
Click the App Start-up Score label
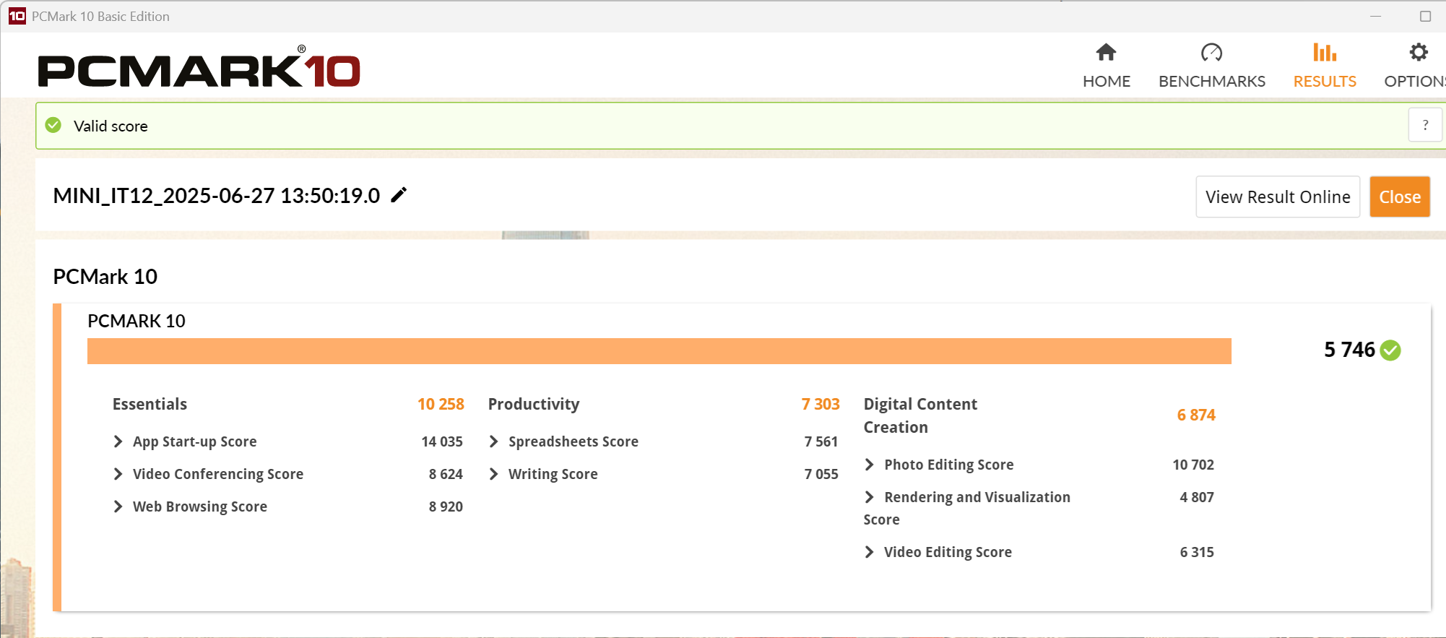click(x=195, y=441)
